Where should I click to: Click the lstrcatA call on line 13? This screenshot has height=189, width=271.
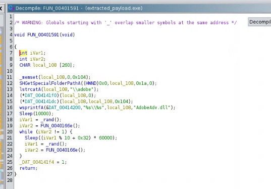30,89
